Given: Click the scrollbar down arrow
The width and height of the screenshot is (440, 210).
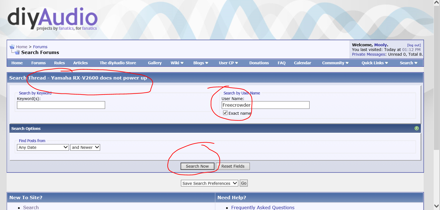Looking at the screenshot, I should click(437, 206).
